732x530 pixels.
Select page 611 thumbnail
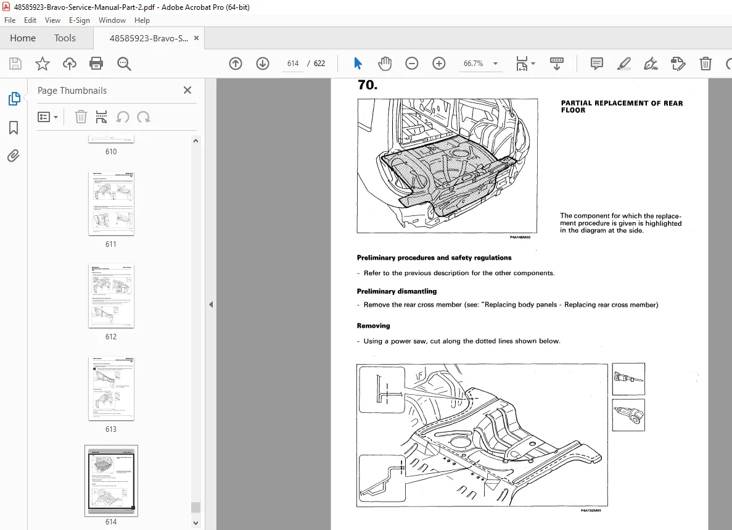tap(111, 204)
